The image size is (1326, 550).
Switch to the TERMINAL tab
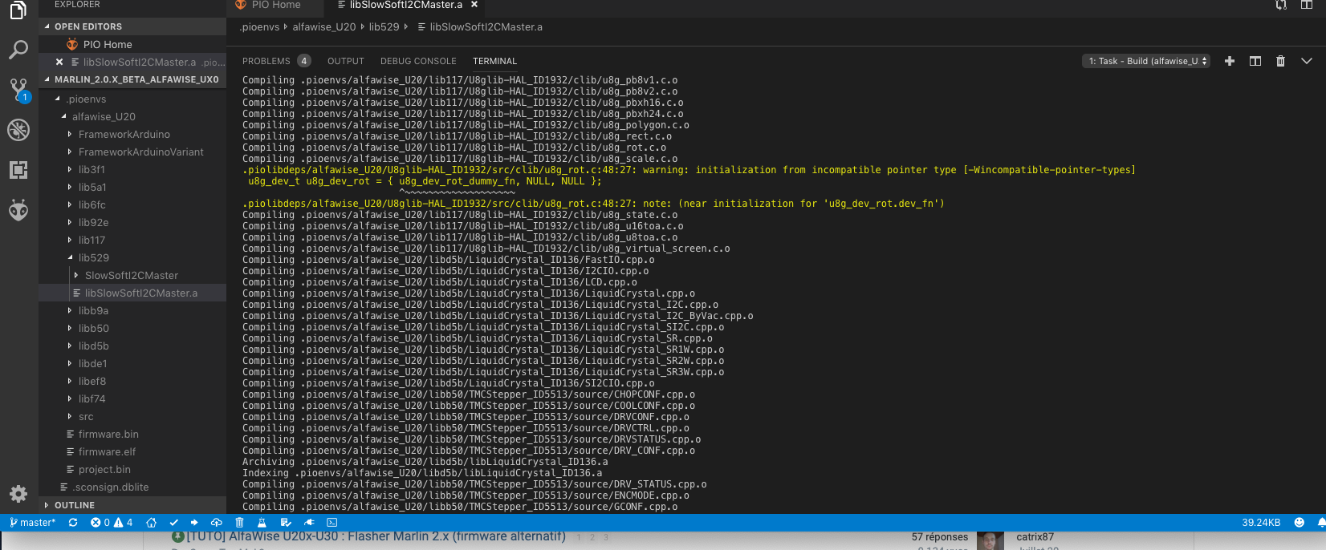coord(495,61)
